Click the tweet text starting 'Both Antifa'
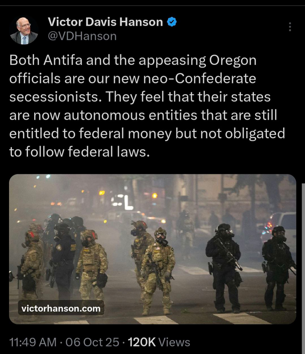 147,106
